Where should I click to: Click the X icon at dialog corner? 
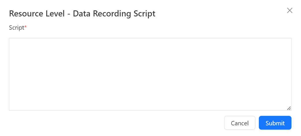289,11
